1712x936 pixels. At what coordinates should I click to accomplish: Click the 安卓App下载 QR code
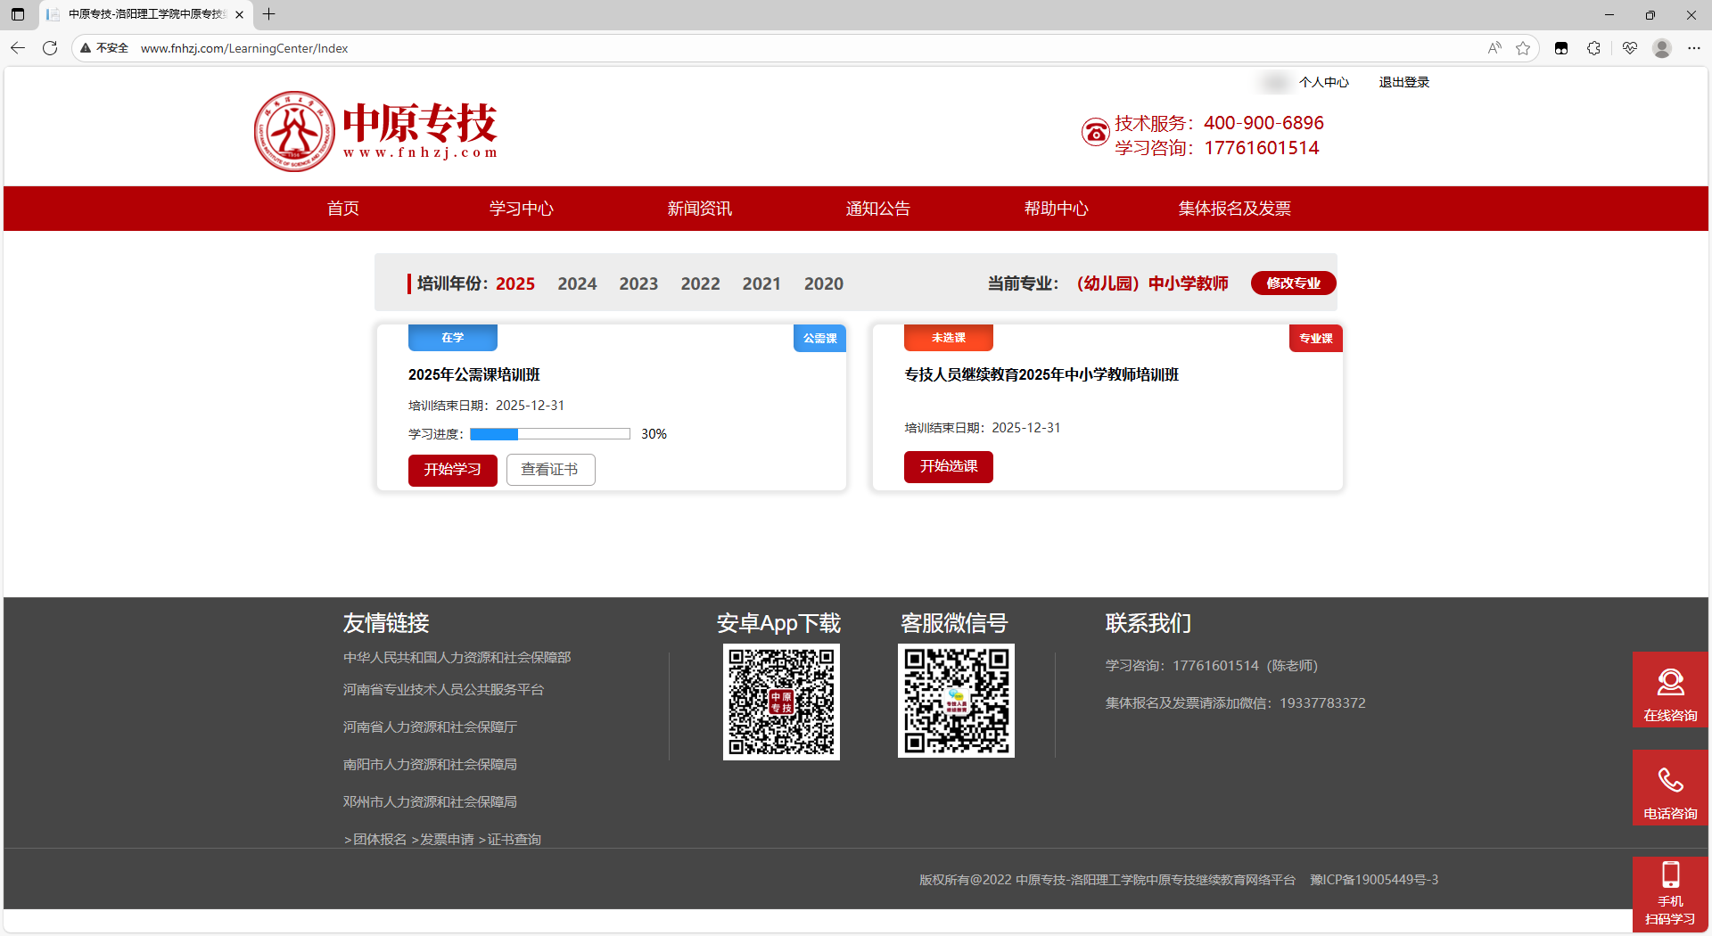781,702
